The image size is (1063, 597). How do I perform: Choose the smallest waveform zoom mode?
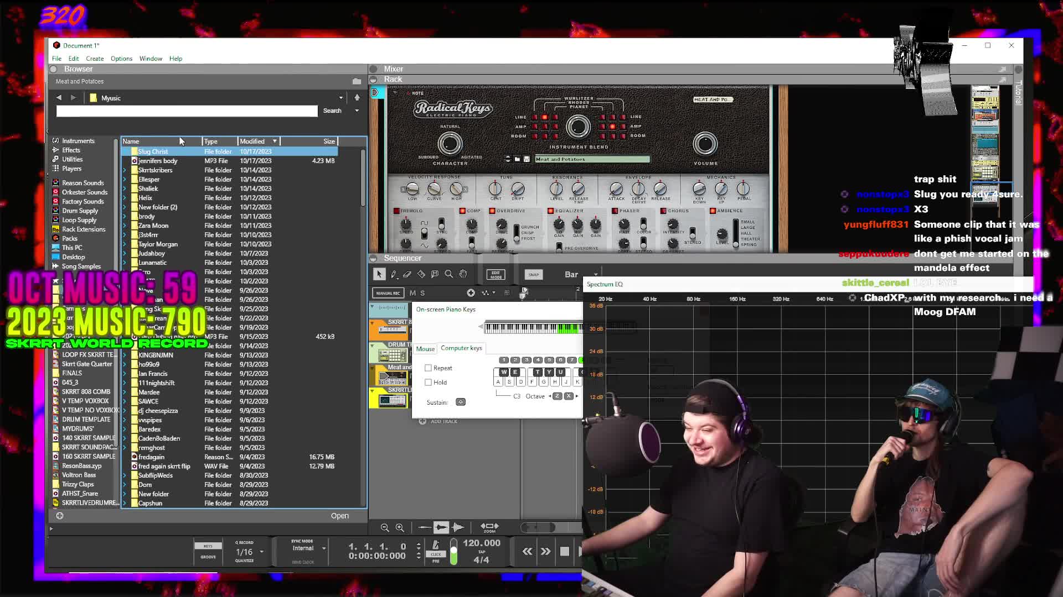[x=424, y=527]
